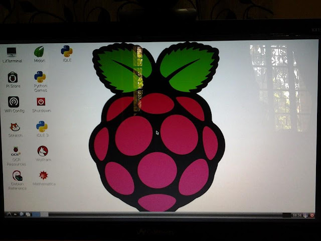Click the minimize-all-windows taskbar icon
The width and height of the screenshot is (321, 241).
pyautogui.click(x=28, y=214)
